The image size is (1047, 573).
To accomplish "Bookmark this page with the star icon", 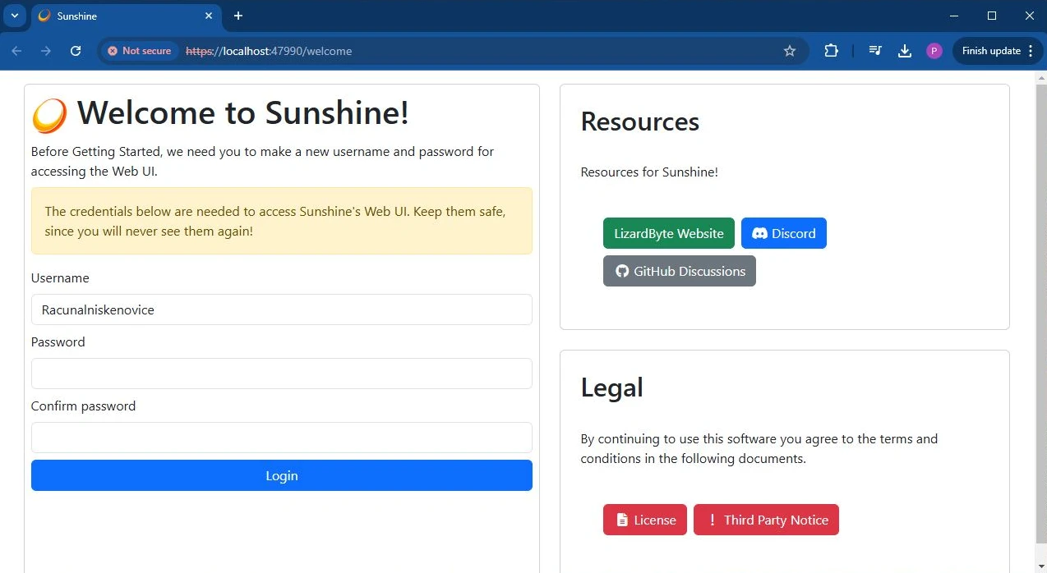I will pos(790,51).
